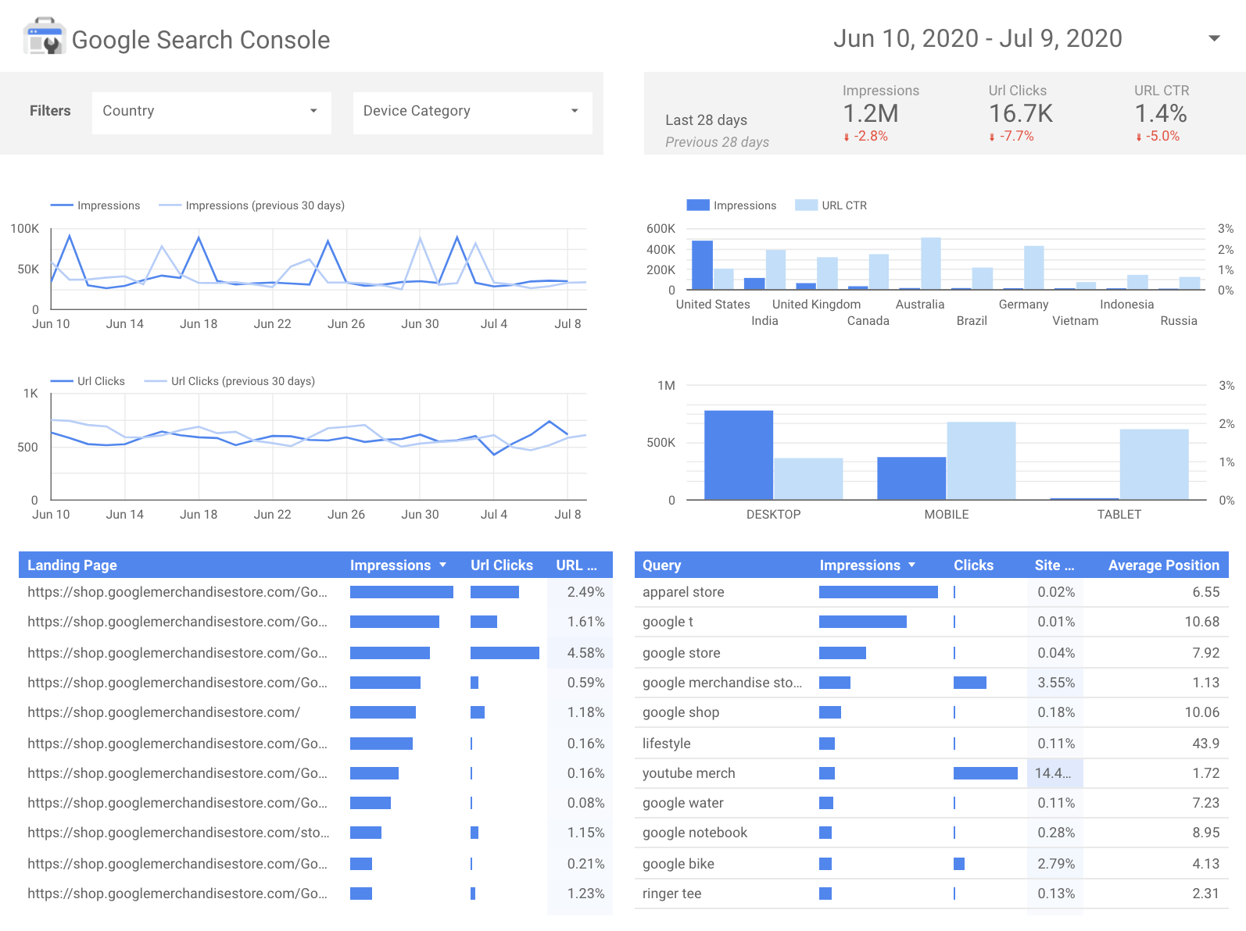1246x931 pixels.
Task: Toggle Impressions swatch in country bar chart legend
Action: (x=698, y=205)
